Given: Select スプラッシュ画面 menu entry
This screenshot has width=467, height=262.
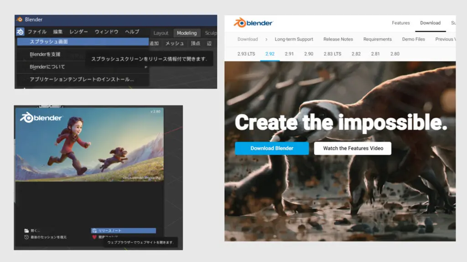Looking at the screenshot, I should pos(83,41).
